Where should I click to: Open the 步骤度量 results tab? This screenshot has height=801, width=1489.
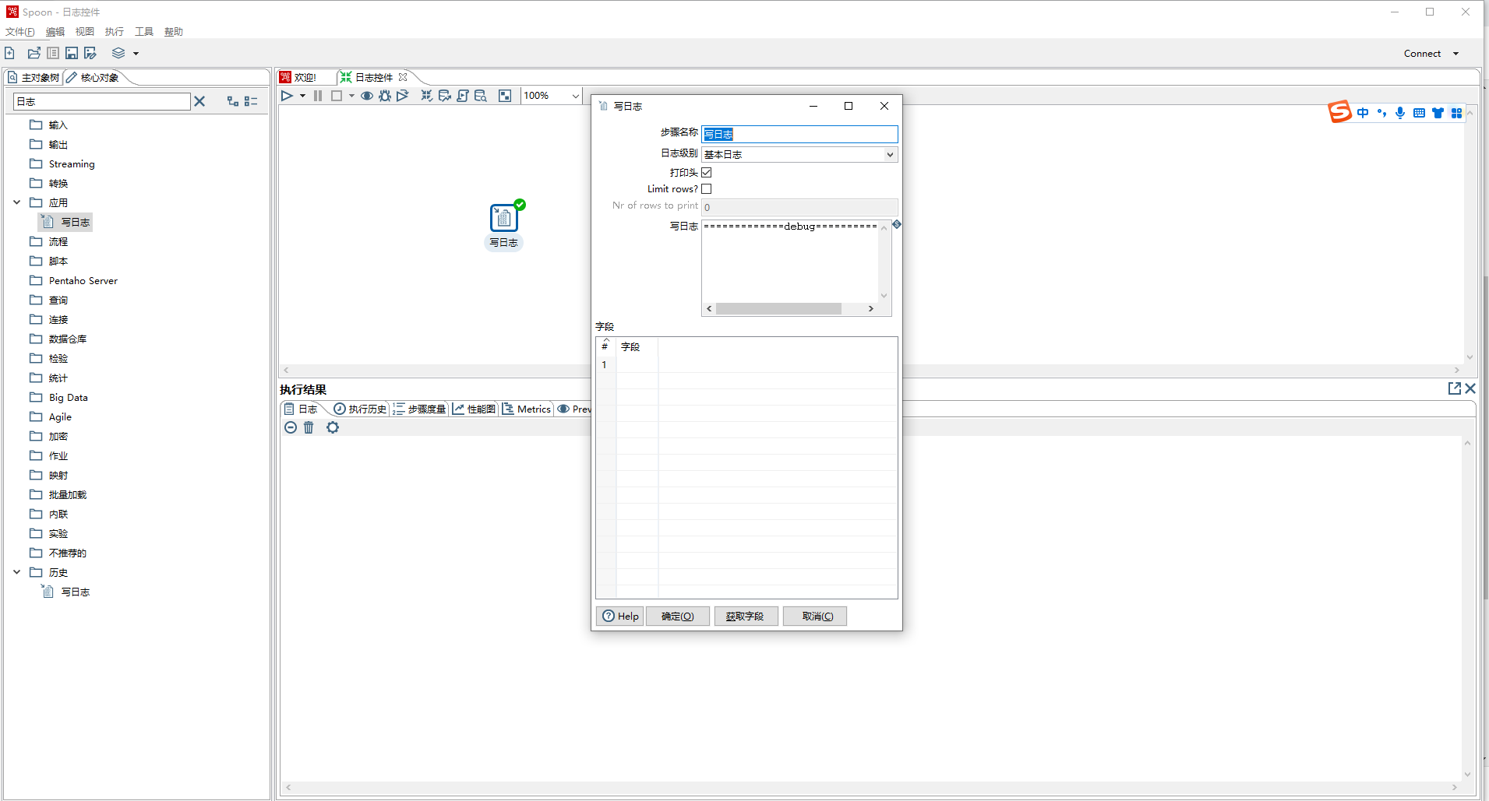pos(419,409)
